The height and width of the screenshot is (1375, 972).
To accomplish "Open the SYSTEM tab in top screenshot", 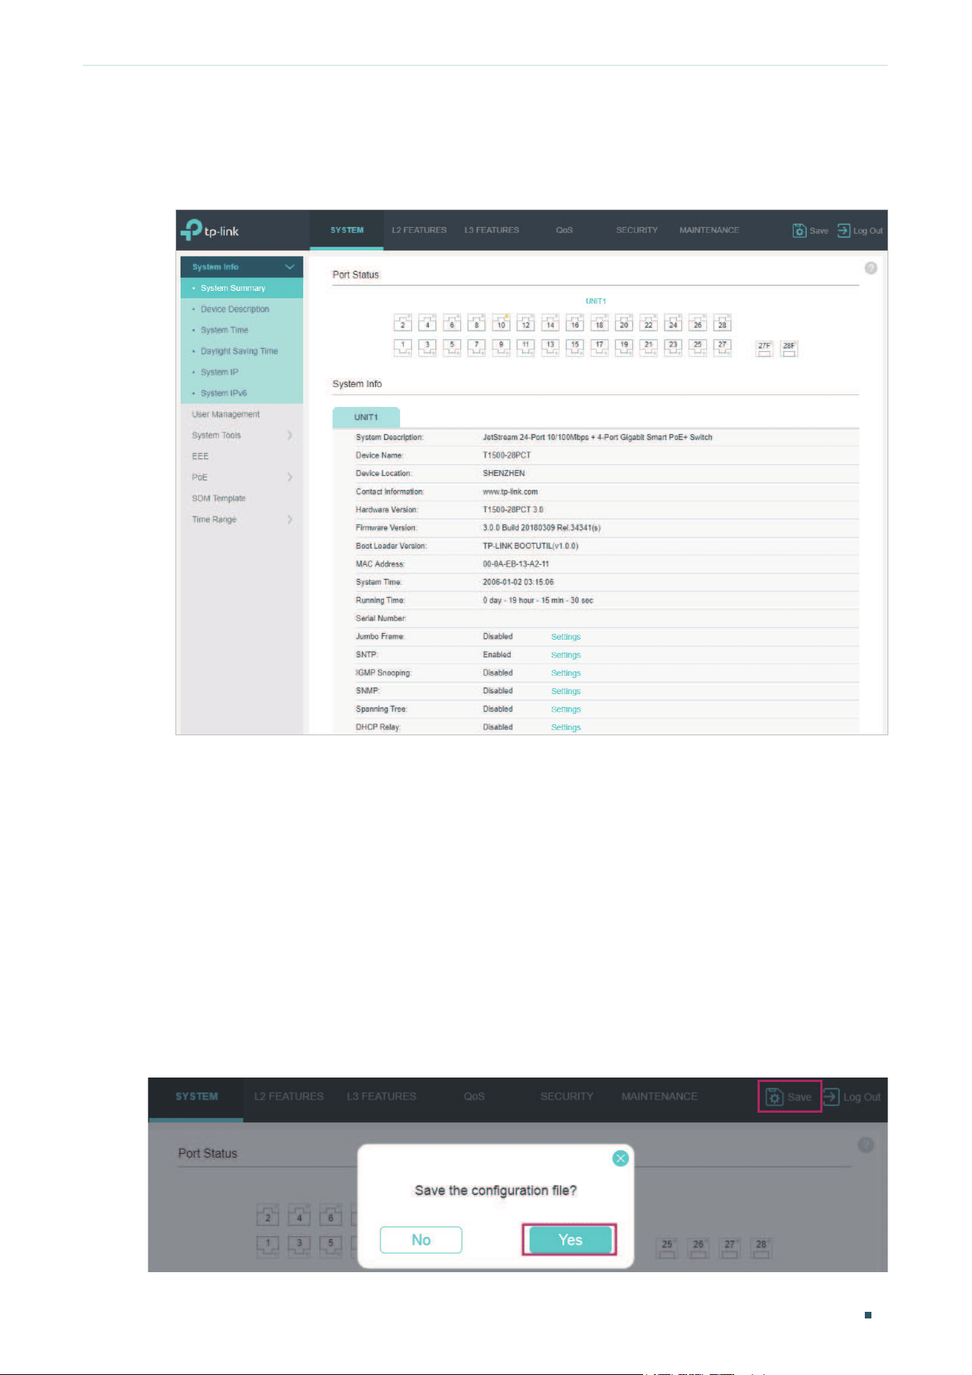I will pyautogui.click(x=347, y=230).
